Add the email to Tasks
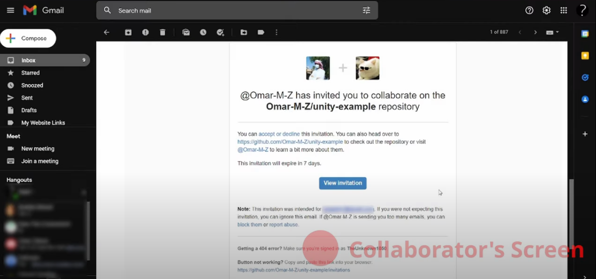This screenshot has height=279, width=596. pyautogui.click(x=221, y=32)
